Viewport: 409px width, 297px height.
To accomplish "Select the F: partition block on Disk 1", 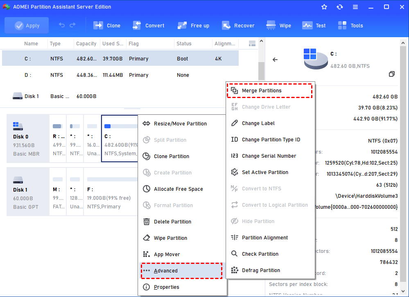I will pyautogui.click(x=111, y=192).
